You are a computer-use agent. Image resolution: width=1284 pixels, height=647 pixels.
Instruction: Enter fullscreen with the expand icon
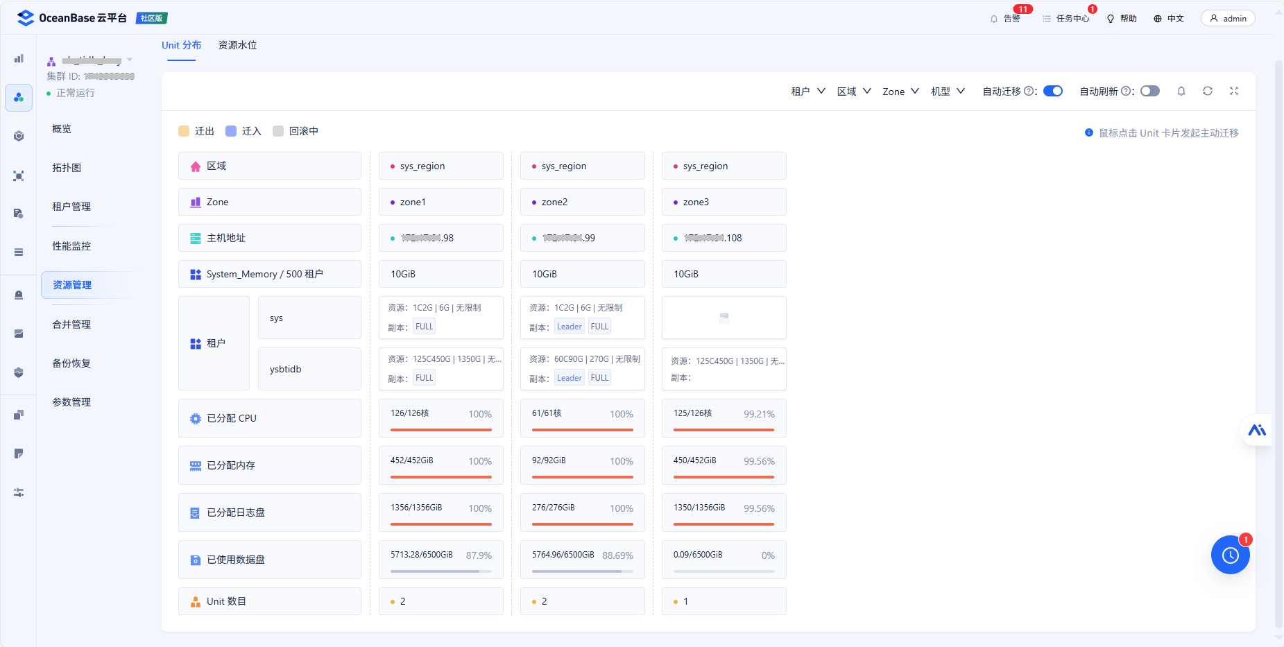(x=1234, y=91)
